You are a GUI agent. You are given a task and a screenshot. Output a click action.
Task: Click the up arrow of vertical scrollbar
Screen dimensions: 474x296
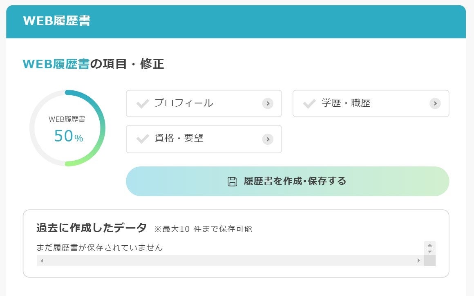point(429,245)
